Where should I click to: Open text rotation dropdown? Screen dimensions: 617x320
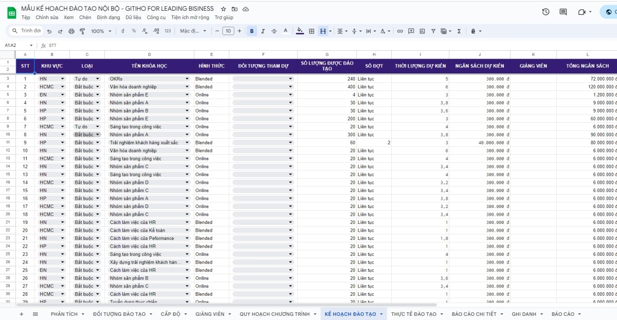[x=385, y=31]
